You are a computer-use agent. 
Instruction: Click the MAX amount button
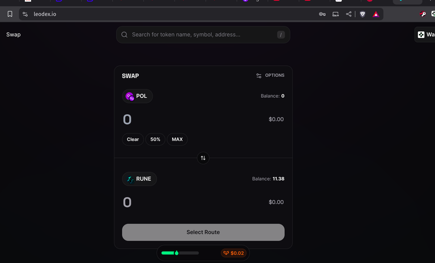coord(177,139)
